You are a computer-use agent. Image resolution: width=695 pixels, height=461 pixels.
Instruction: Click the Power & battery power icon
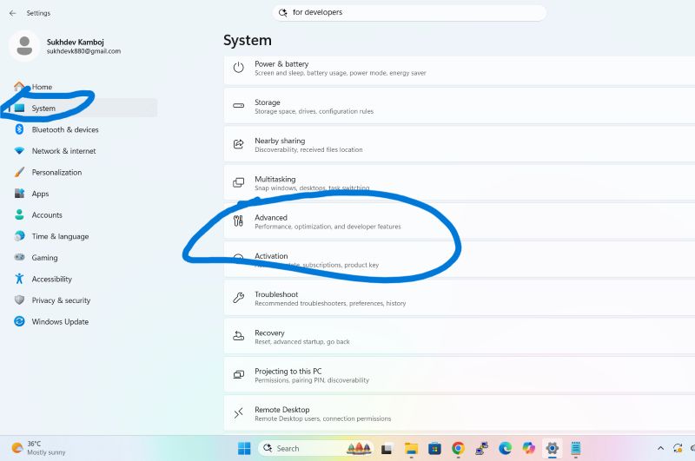(x=238, y=68)
